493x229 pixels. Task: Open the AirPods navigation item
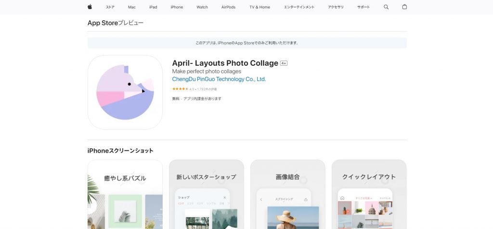(x=228, y=7)
